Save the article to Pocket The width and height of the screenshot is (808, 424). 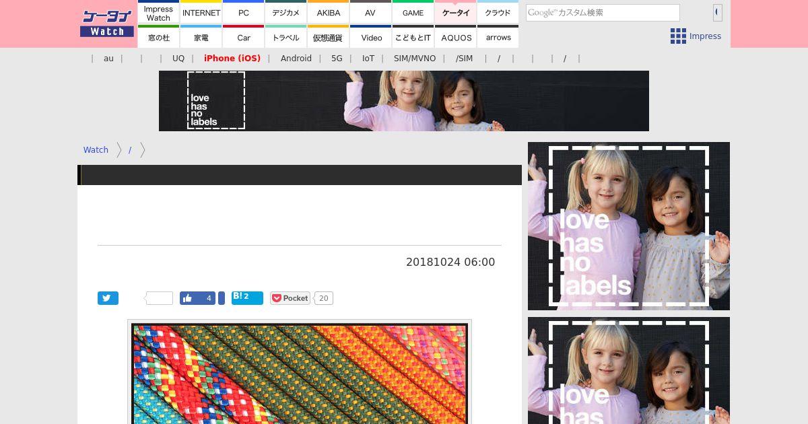(x=290, y=298)
